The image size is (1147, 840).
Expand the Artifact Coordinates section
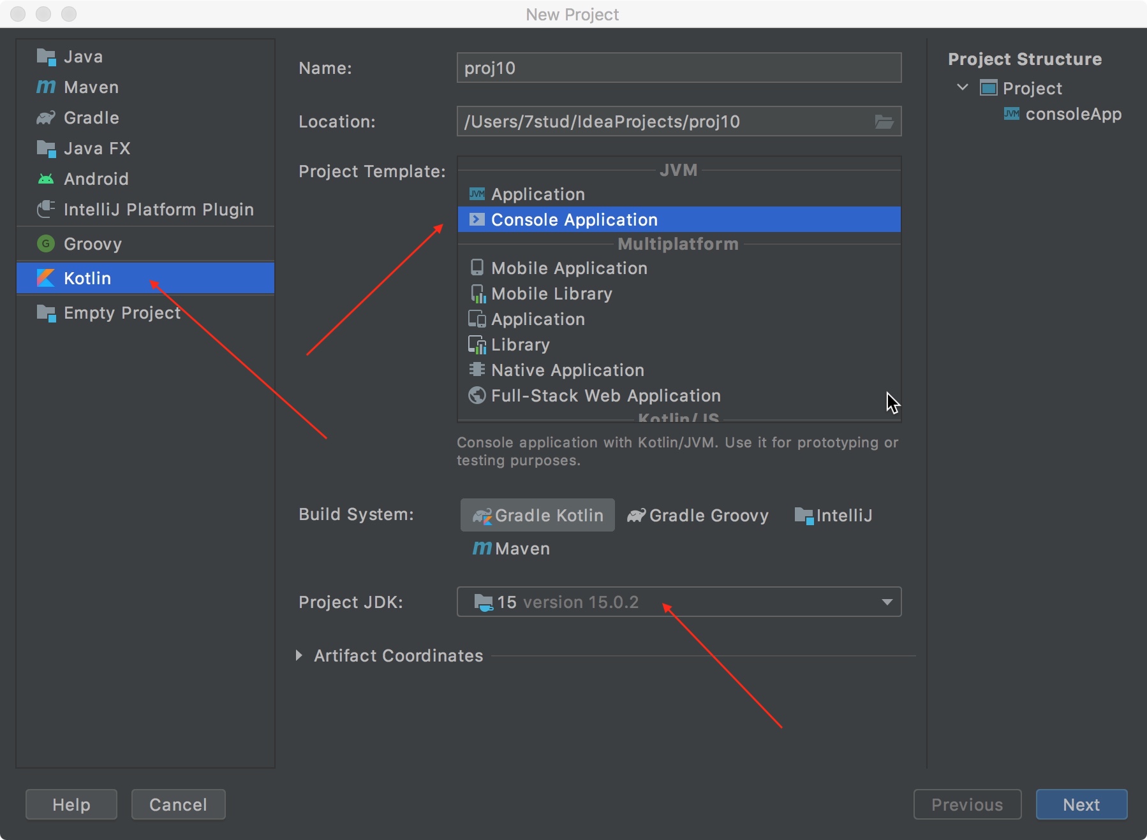[299, 655]
